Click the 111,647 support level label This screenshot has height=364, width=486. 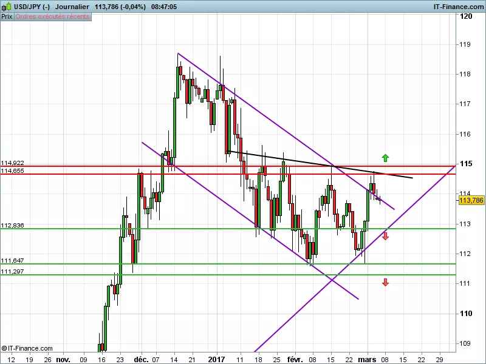[12, 261]
